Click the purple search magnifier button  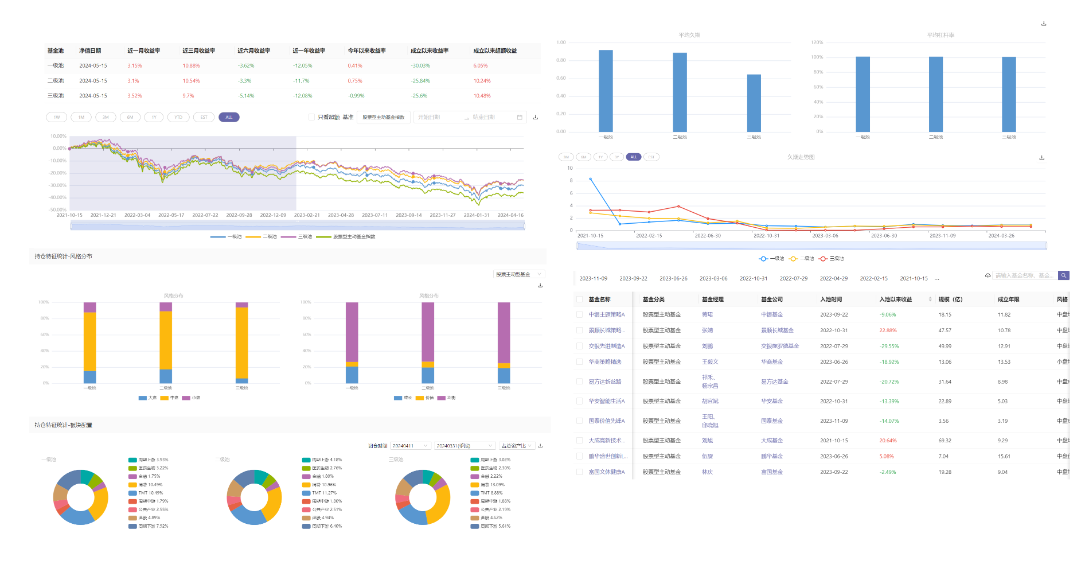pyautogui.click(x=1063, y=275)
